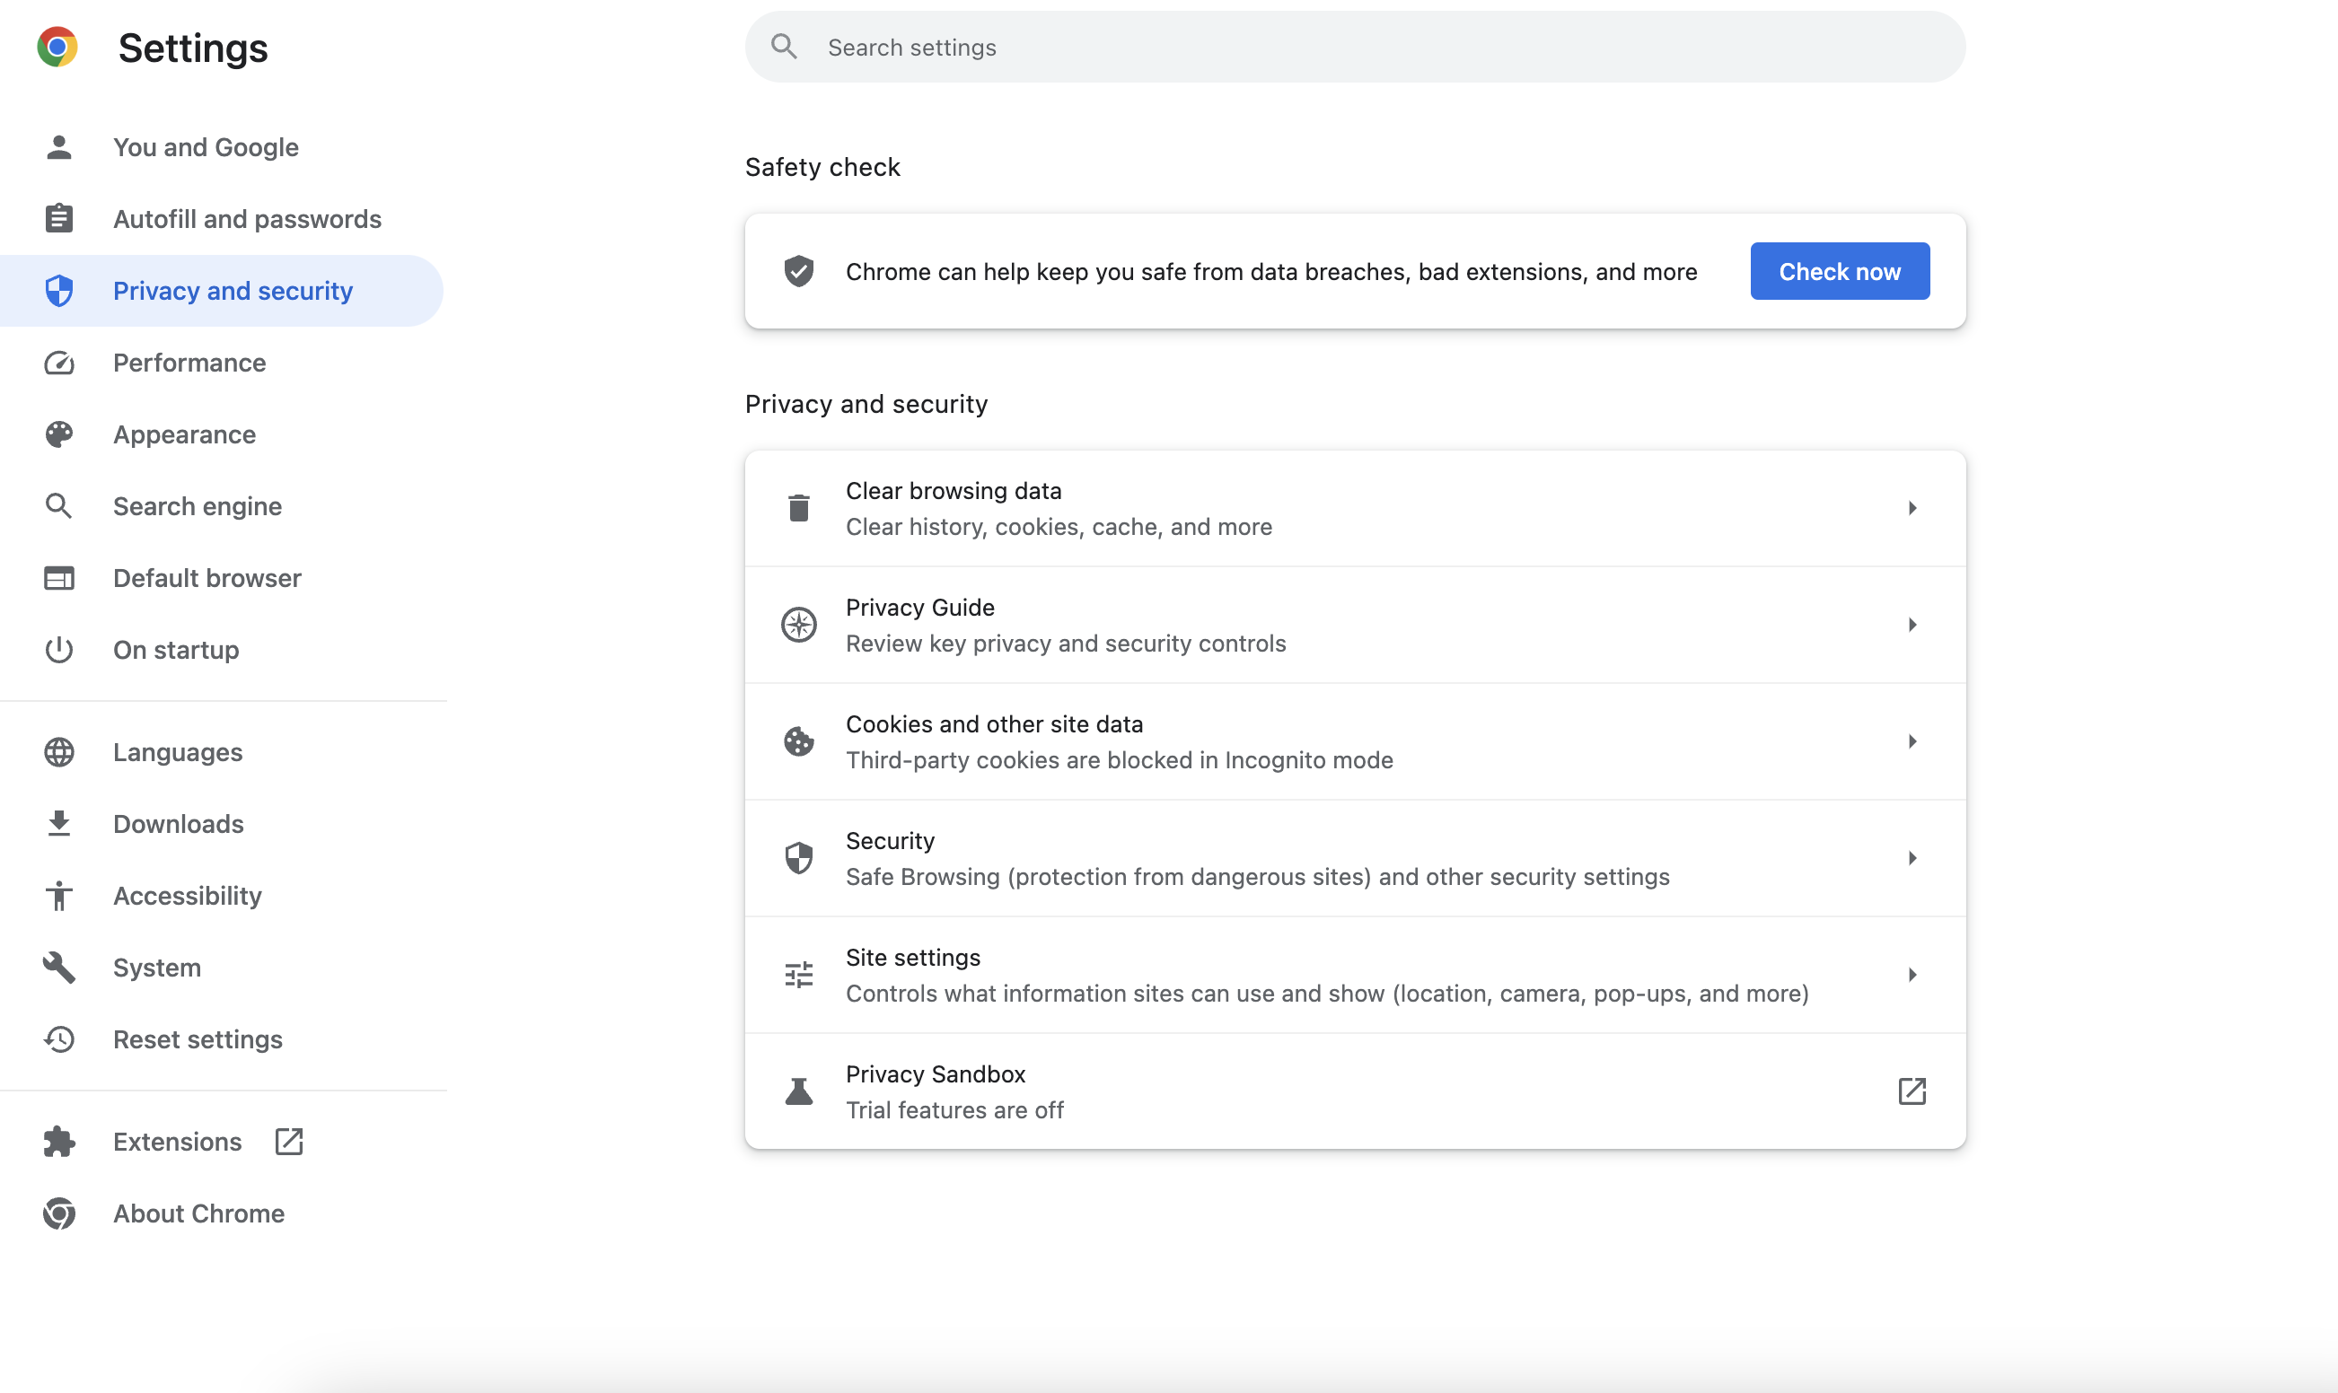
Task: Expand the Clear browsing data row arrow
Action: coord(1912,507)
